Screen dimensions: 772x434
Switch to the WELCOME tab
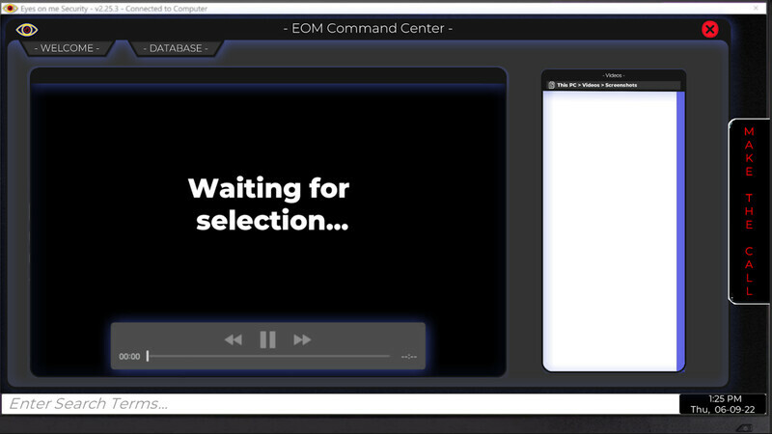[67, 48]
